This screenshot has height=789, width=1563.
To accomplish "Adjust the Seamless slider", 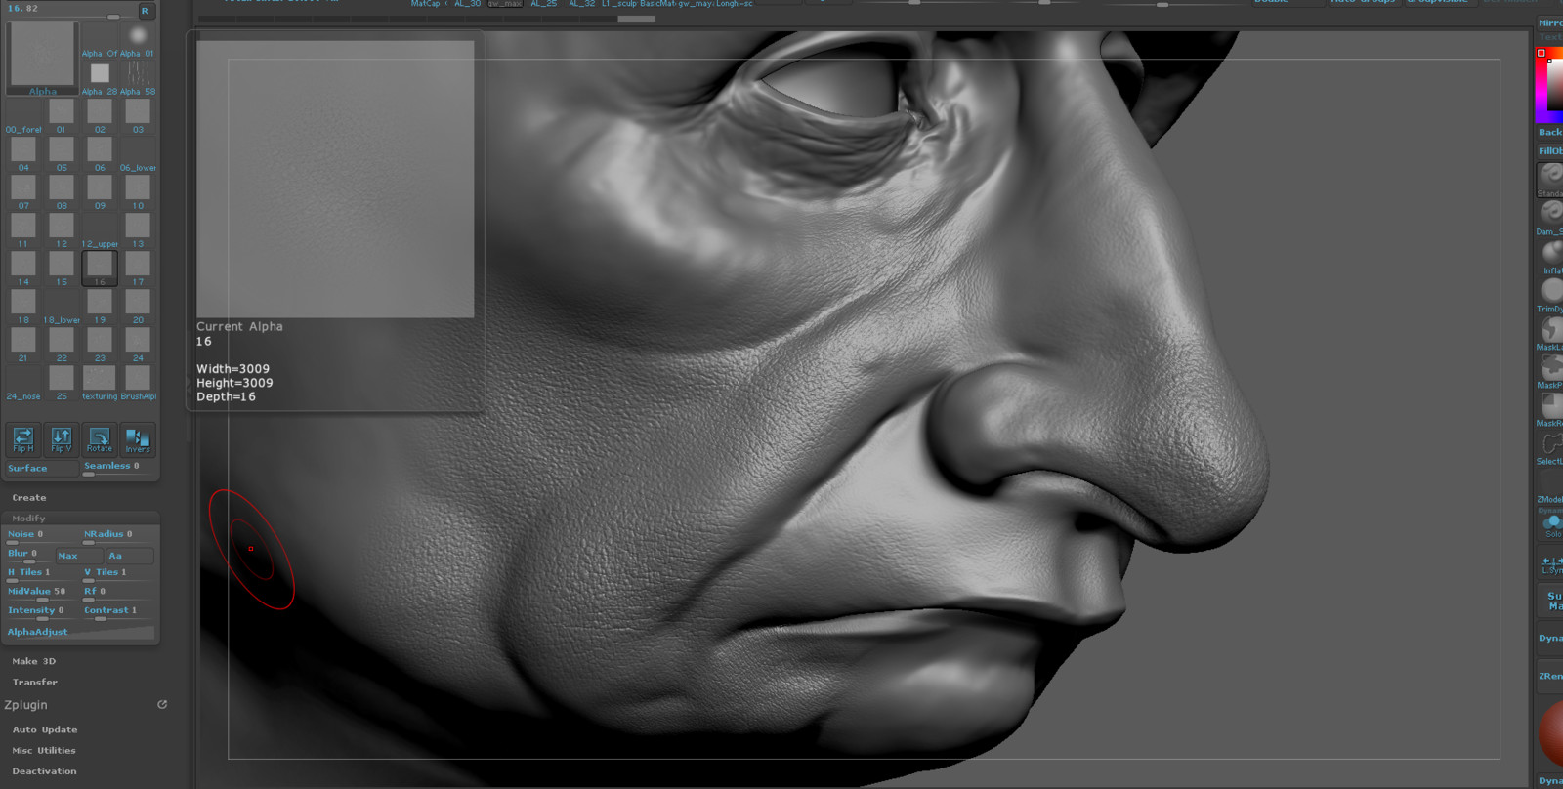I will [x=118, y=467].
